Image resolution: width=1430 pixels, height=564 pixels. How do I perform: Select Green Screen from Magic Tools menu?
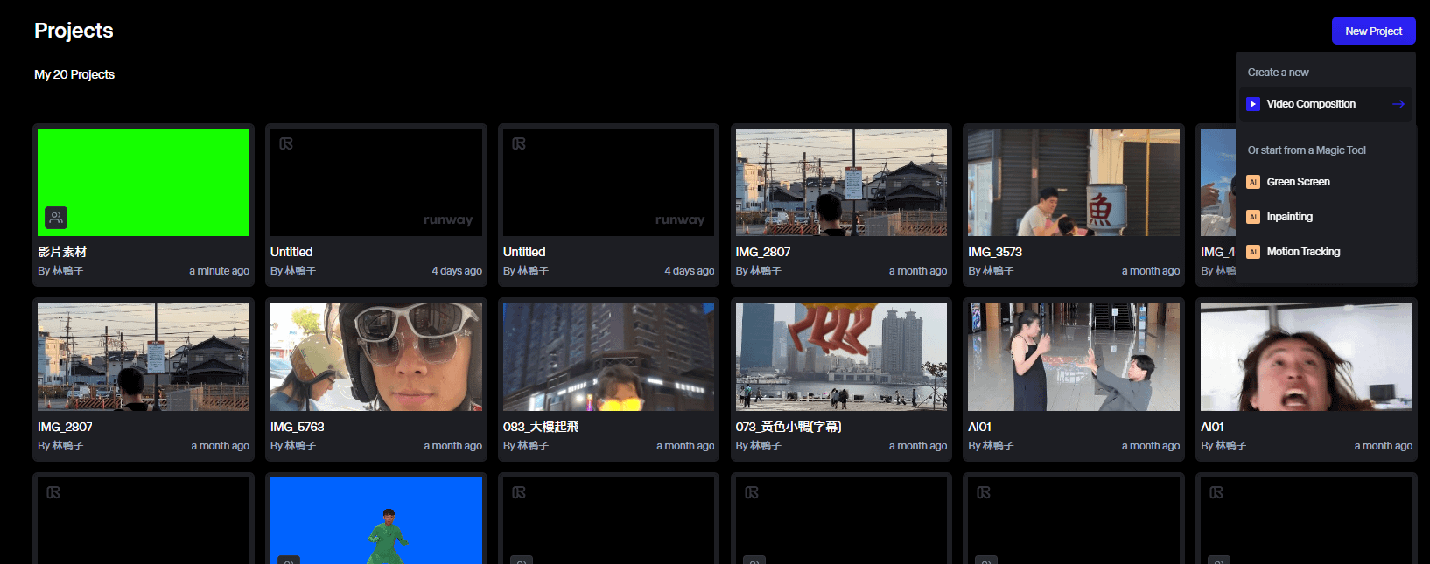(x=1298, y=182)
